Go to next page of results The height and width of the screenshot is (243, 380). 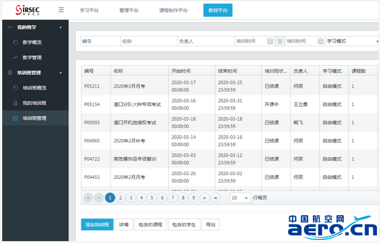(x=205, y=198)
